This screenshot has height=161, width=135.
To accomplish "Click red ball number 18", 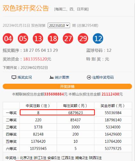I will click(x=53, y=38).
